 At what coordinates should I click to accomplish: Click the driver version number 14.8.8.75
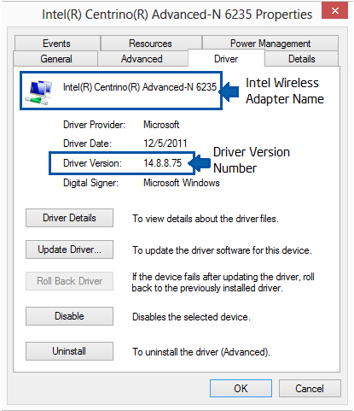coord(163,163)
